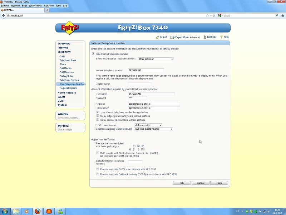286x215 pixels.
Task: Click the OK button
Action: click(182, 183)
